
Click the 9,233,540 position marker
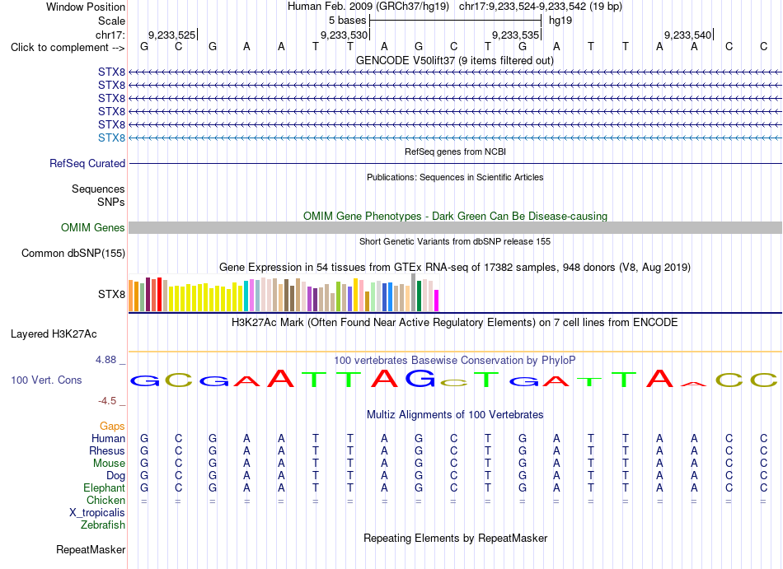(687, 35)
